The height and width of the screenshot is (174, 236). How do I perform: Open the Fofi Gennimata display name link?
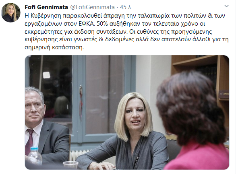46,7
